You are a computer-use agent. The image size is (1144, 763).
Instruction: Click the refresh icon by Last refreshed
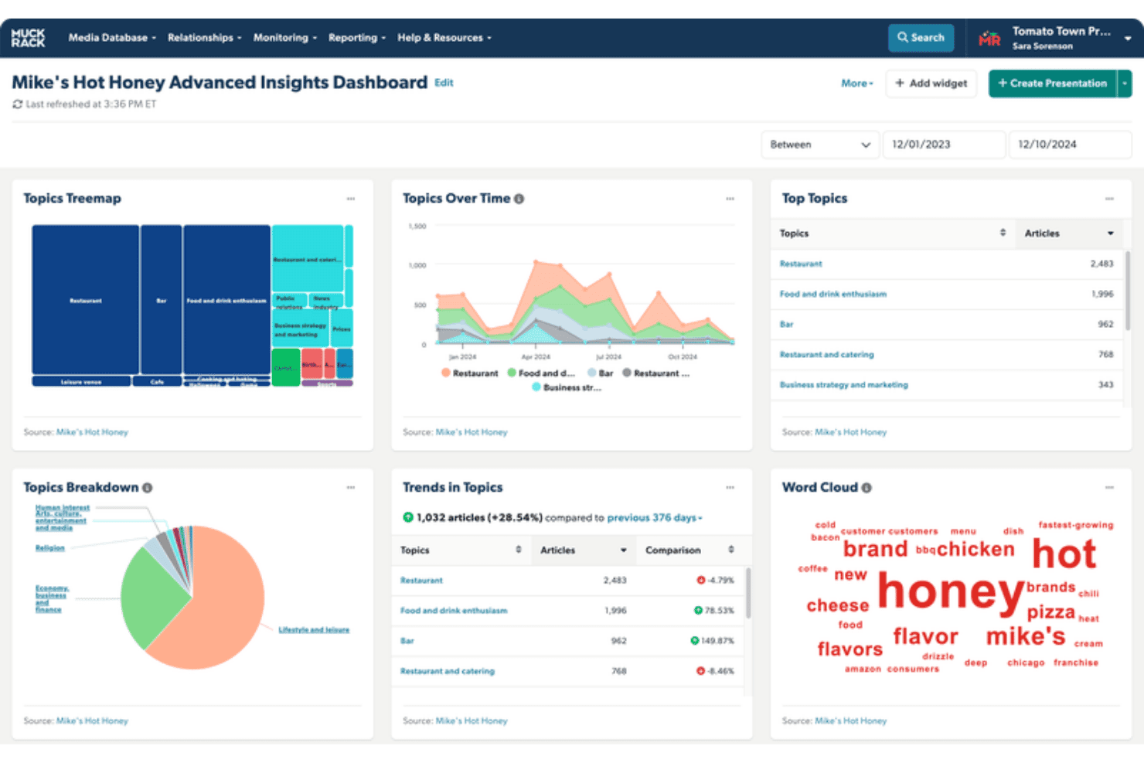pos(17,104)
